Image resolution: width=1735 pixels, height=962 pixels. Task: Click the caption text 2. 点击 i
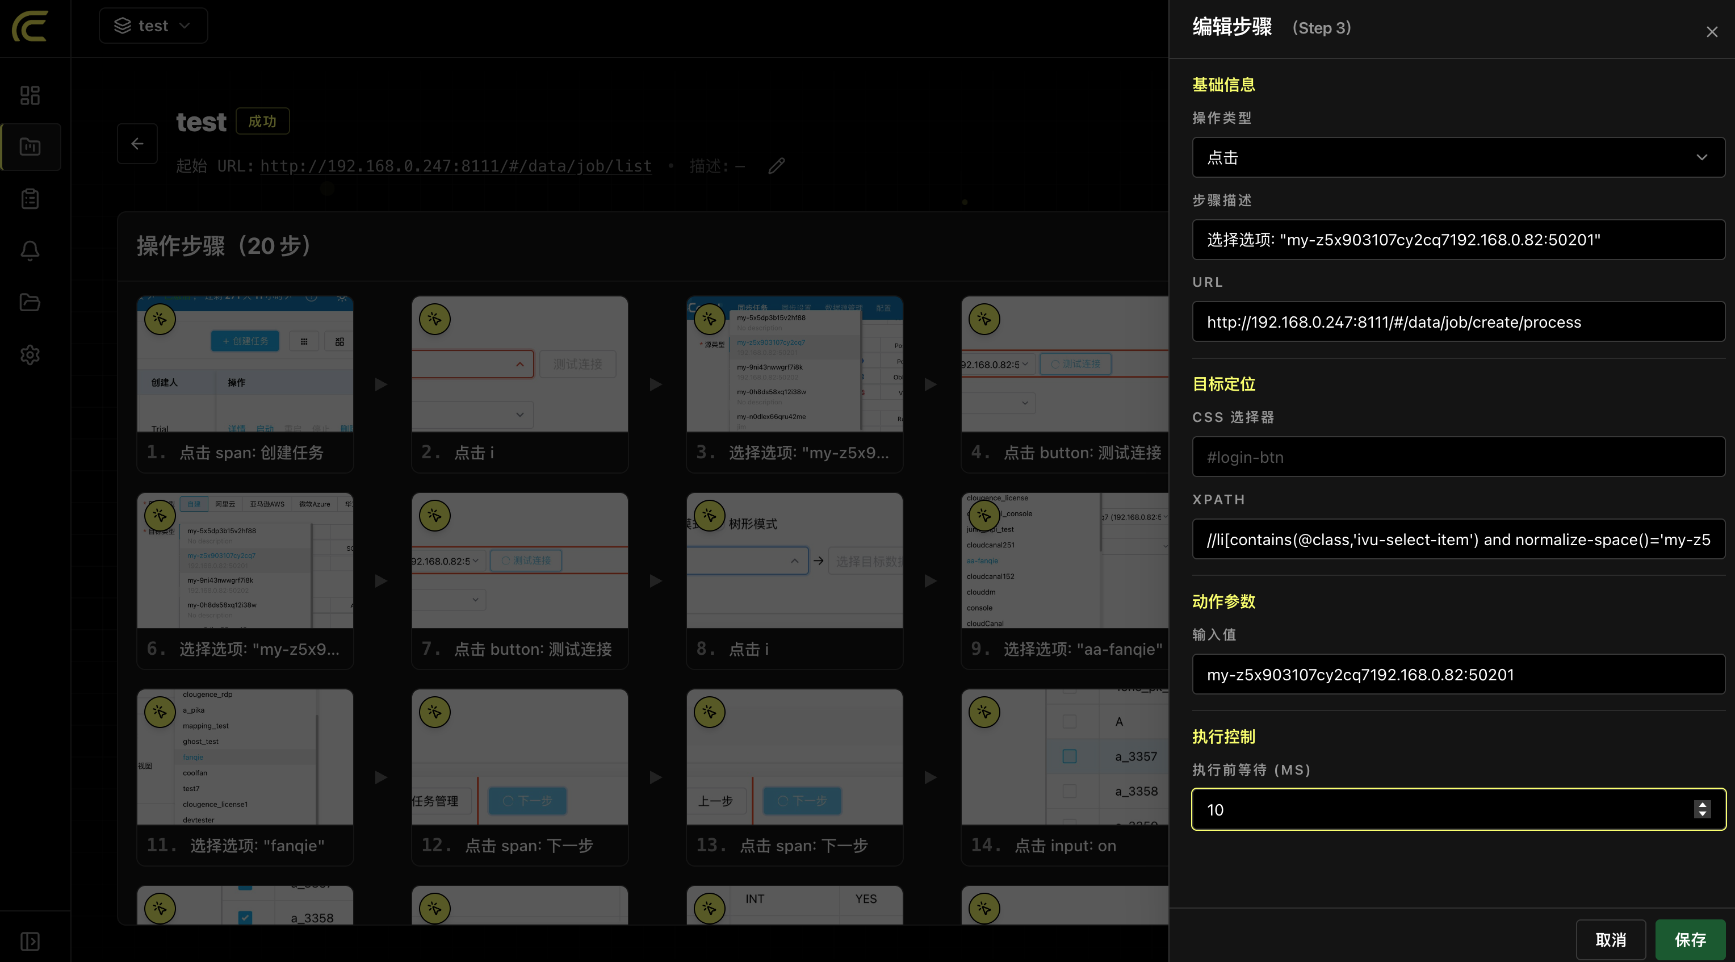(x=458, y=453)
